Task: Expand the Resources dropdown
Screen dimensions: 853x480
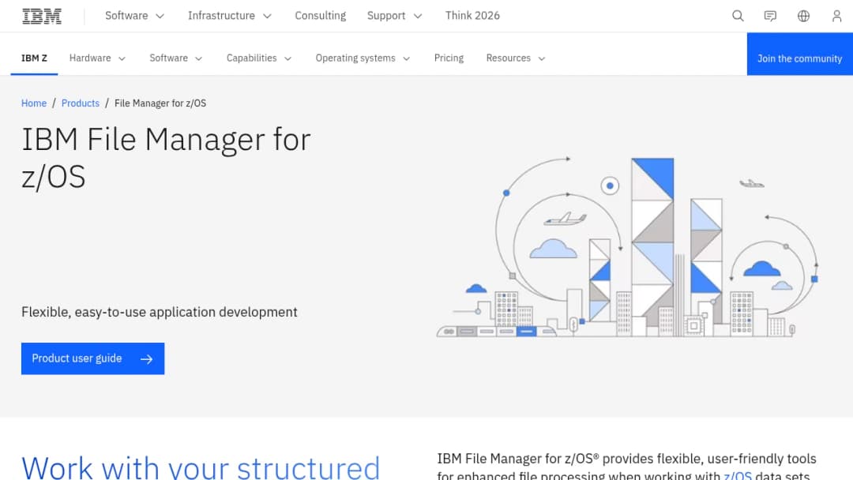Action: click(515, 58)
